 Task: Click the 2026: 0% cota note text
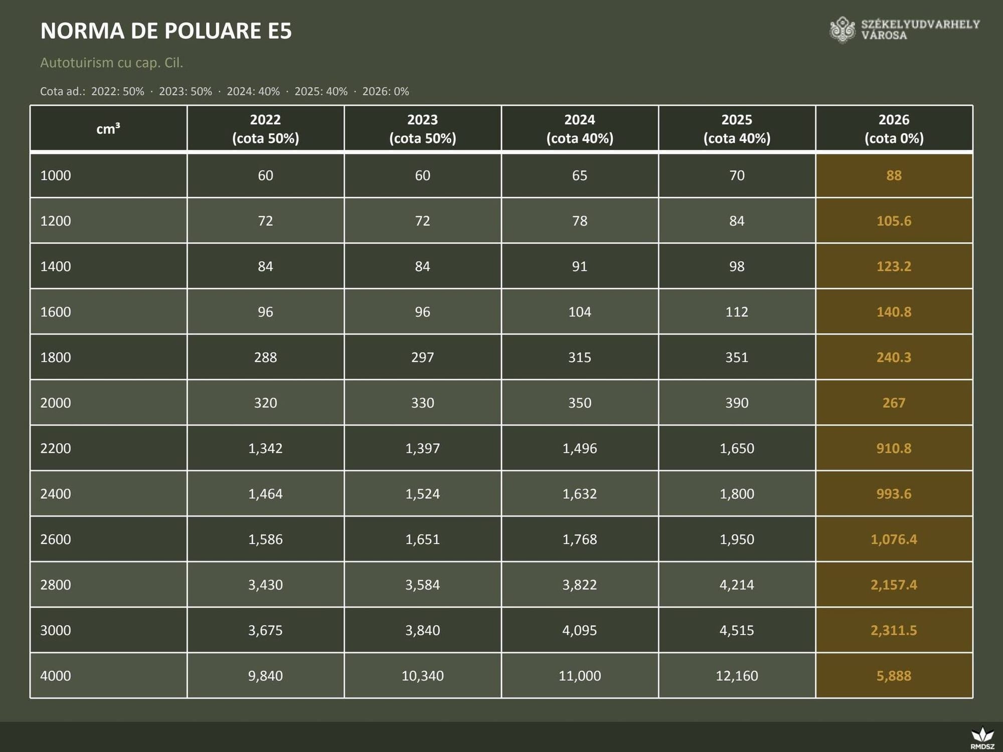[x=386, y=92]
